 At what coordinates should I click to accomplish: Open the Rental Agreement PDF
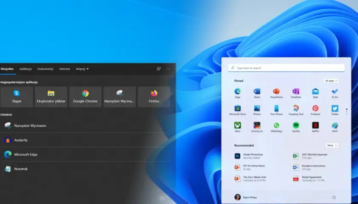coord(309,178)
